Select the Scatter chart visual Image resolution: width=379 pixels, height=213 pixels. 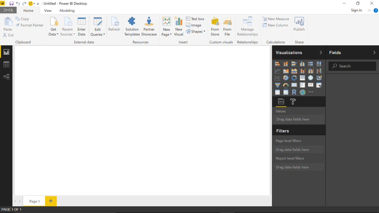pos(278,78)
